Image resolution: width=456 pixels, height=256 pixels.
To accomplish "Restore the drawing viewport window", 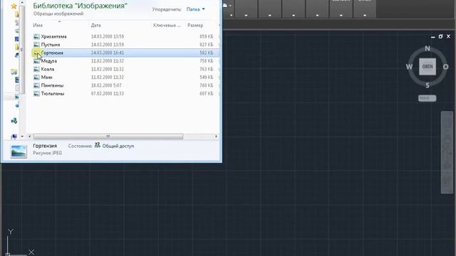I will tap(440, 36).
